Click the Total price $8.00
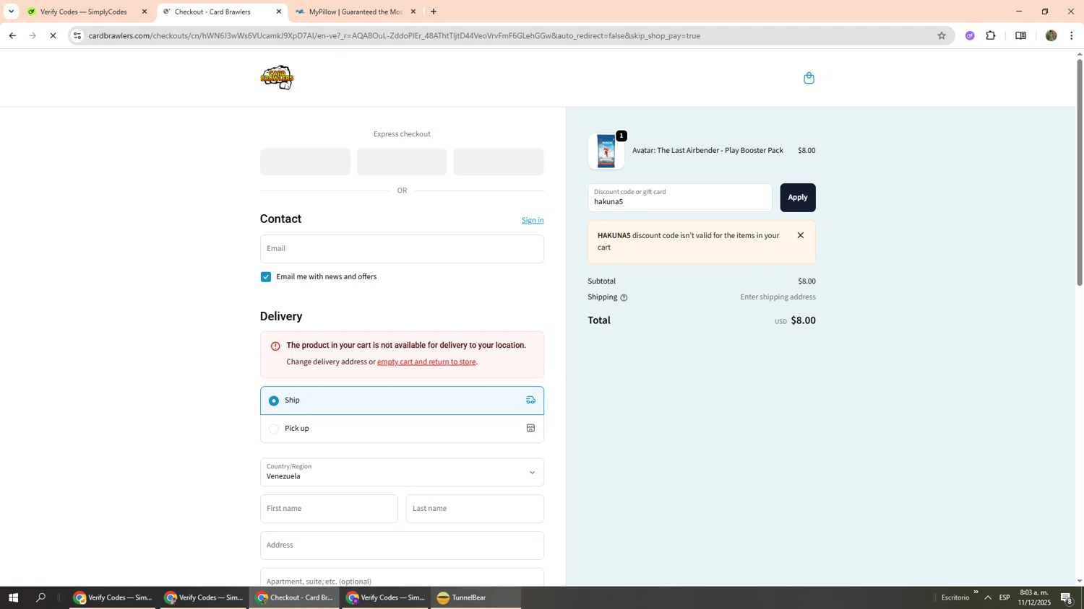The width and height of the screenshot is (1084, 609). pos(803,320)
